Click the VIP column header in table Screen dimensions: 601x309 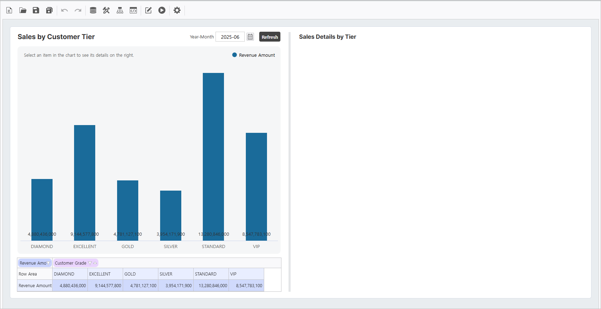(246, 274)
